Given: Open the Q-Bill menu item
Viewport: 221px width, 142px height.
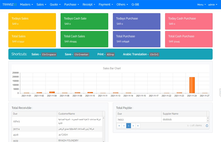Looking at the screenshot, I should (x=135, y=4).
